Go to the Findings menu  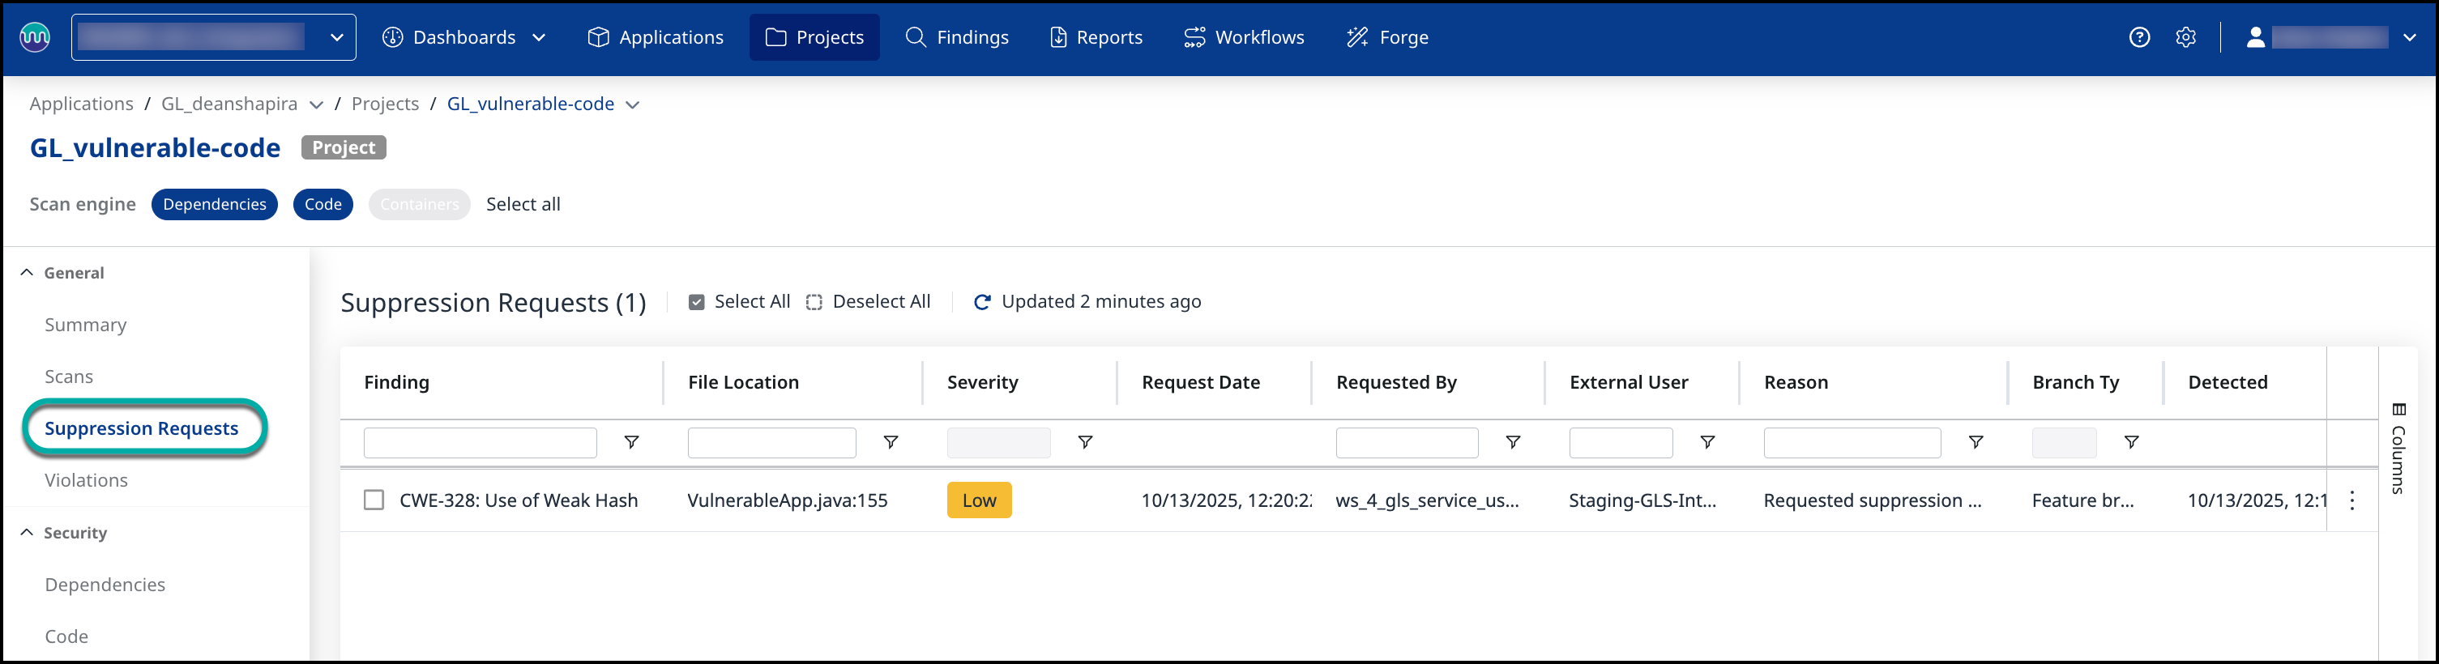(x=956, y=37)
